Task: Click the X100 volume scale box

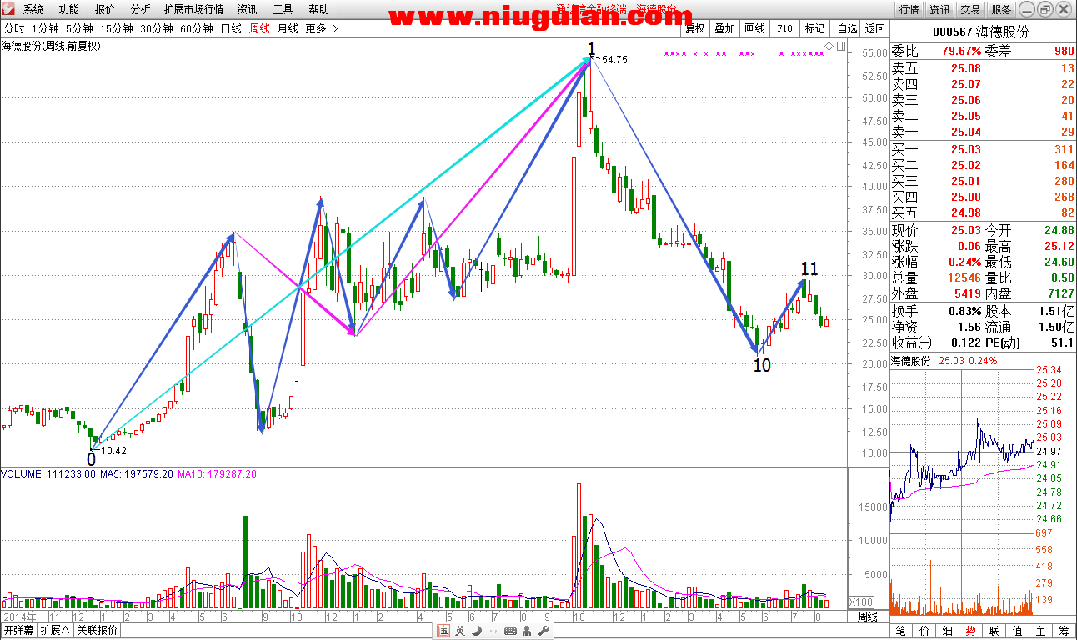Action: coord(860,602)
